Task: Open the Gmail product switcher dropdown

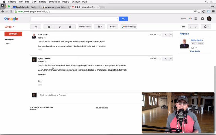Action: click(9, 27)
